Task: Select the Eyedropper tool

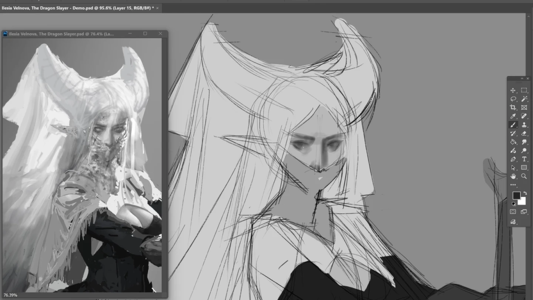Action: [x=513, y=116]
